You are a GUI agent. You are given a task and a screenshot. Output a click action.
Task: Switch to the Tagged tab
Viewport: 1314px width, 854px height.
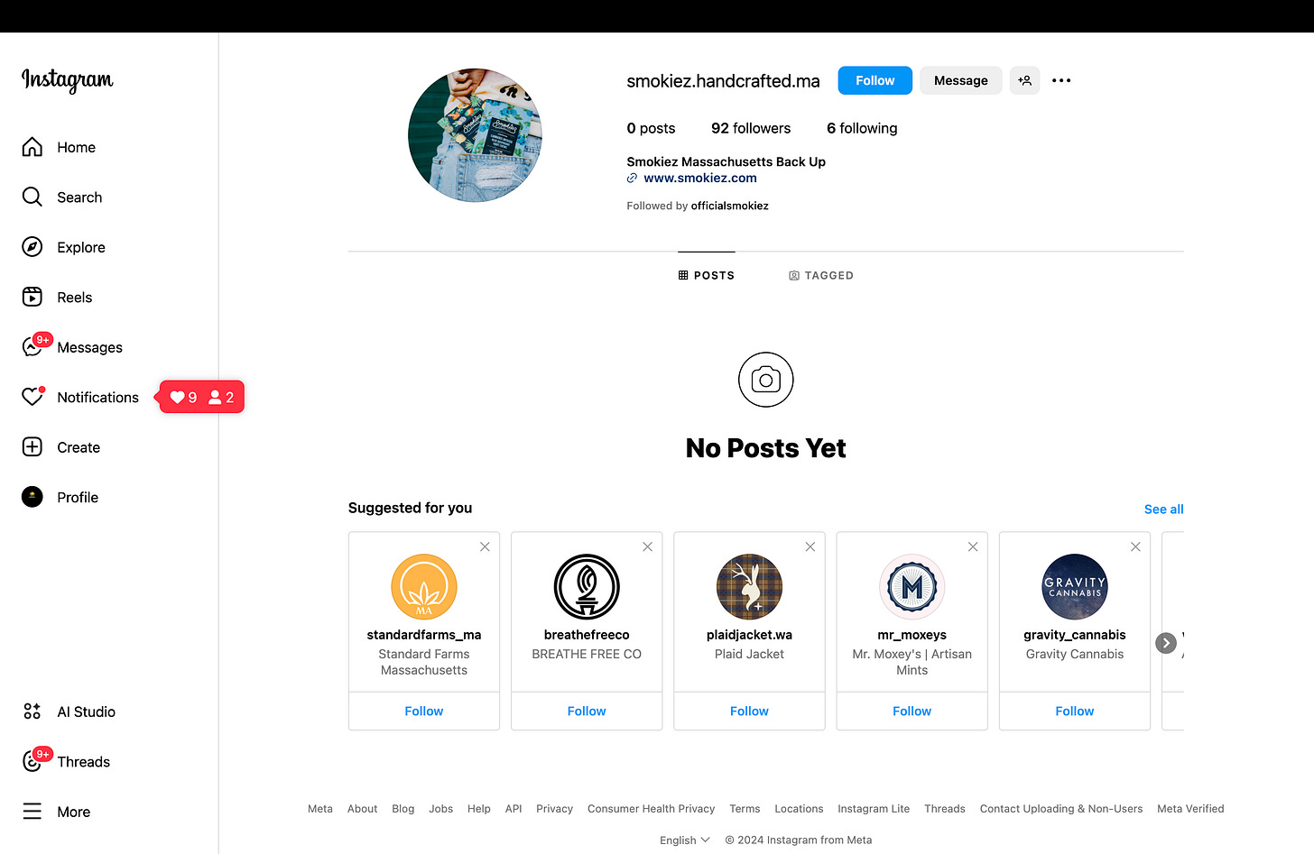(x=820, y=275)
